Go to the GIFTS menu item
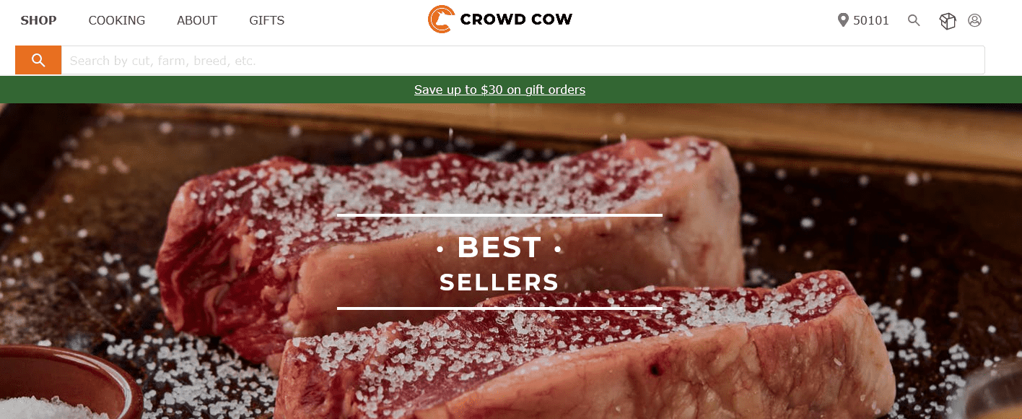This screenshot has width=1022, height=419. click(x=267, y=20)
